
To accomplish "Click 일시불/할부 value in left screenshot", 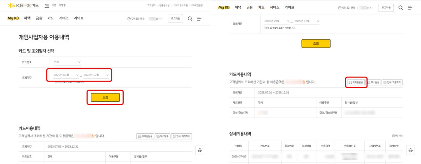I will pyautogui.click(x=141, y=157).
